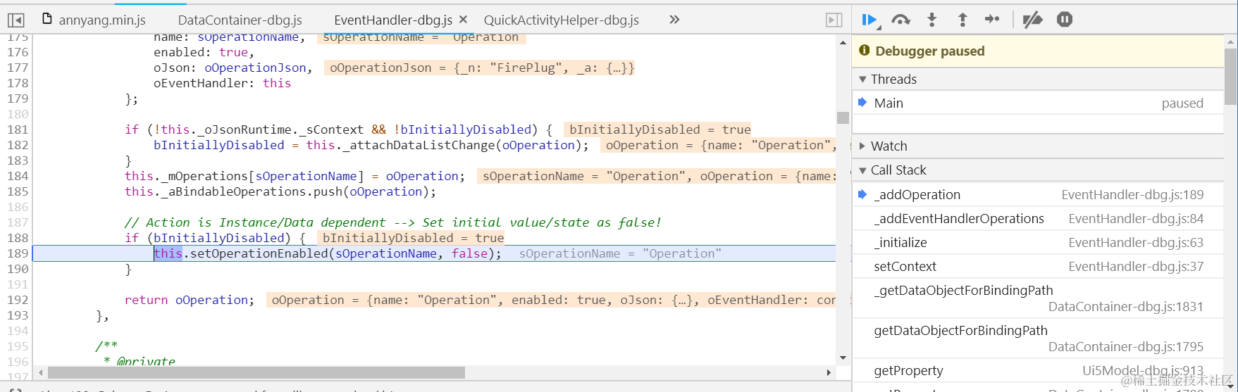The height and width of the screenshot is (392, 1238).
Task: Open DataContainer-dbg.js:1831 source link
Action: pos(1126,306)
